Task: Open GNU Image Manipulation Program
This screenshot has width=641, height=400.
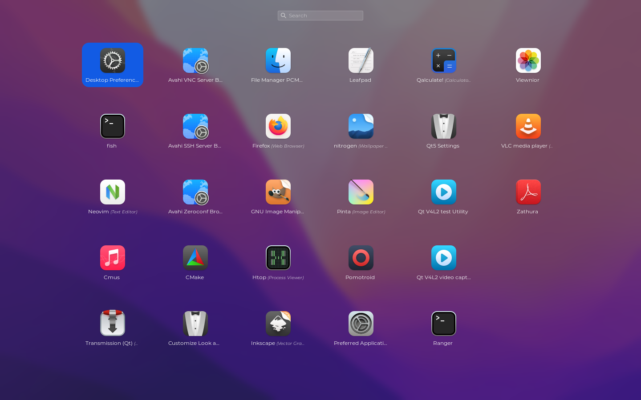Action: [278, 192]
